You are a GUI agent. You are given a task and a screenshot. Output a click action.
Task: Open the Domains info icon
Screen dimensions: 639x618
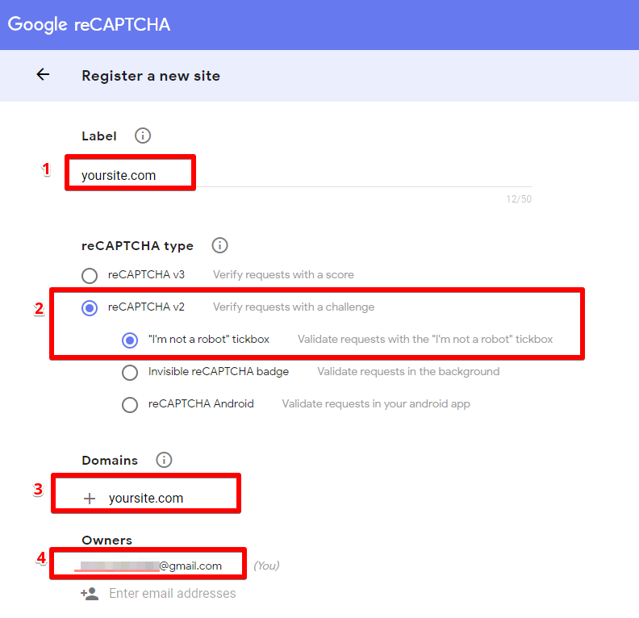coord(164,460)
